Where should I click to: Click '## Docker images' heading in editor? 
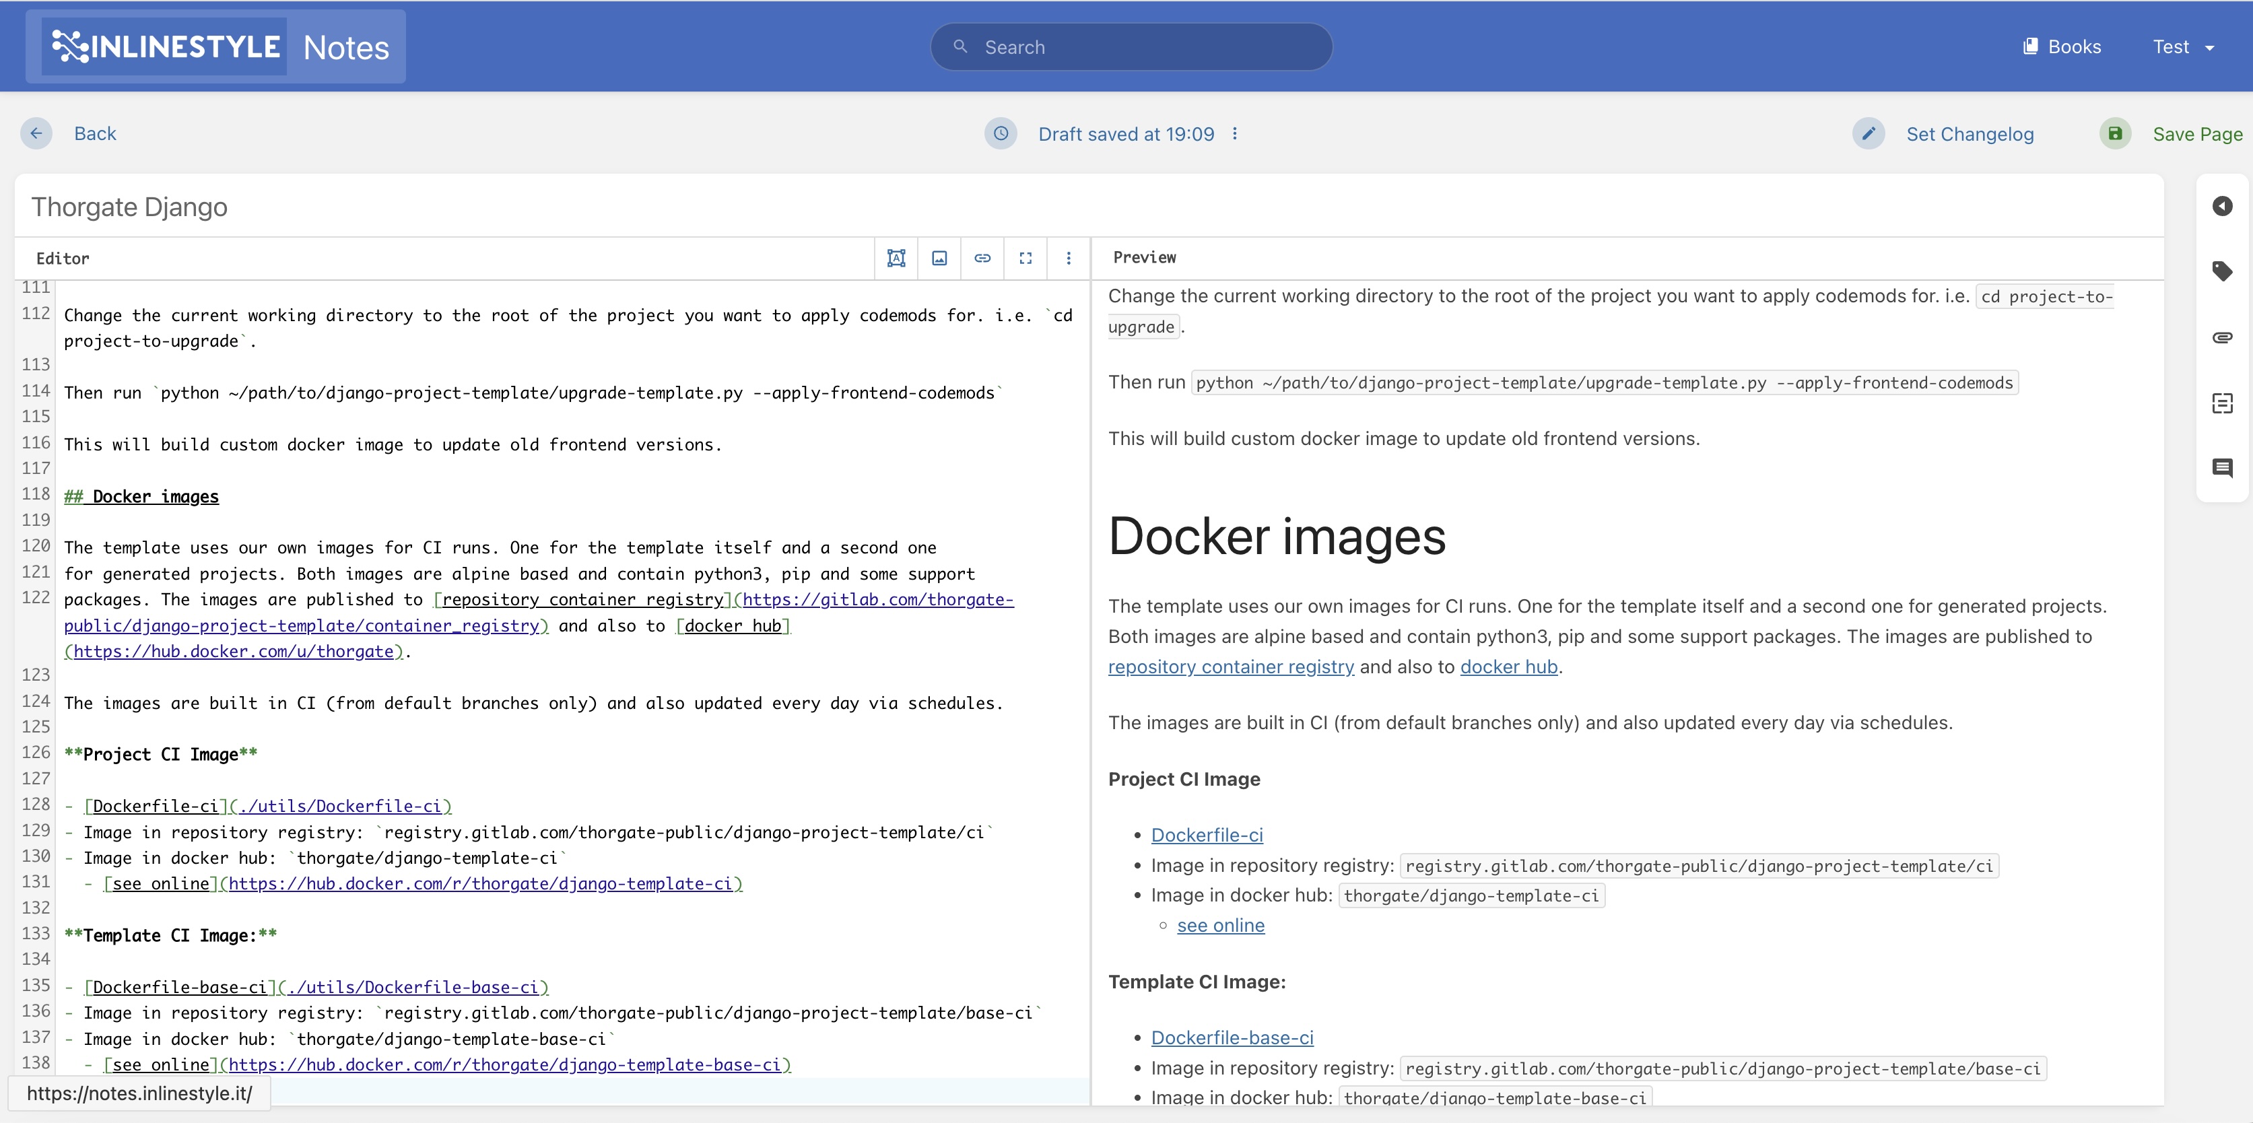point(141,497)
